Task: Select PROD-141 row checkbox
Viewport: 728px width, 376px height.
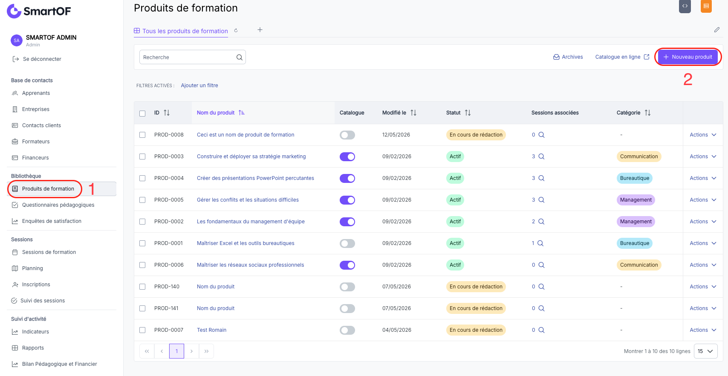Action: (x=142, y=308)
